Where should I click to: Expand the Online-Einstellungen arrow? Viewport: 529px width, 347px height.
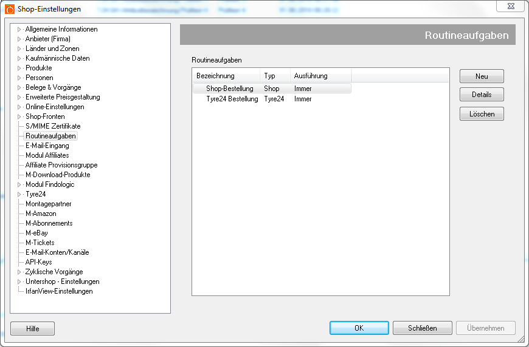point(19,107)
